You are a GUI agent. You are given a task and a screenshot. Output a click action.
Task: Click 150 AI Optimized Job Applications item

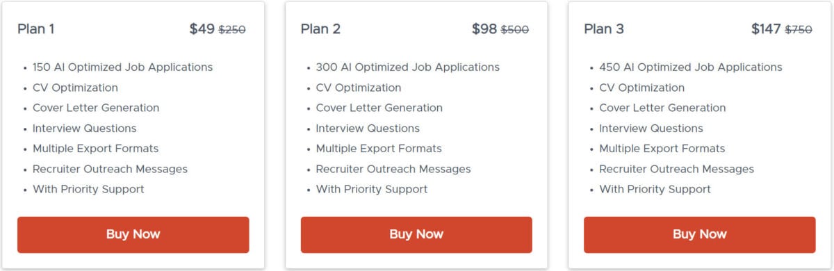coord(122,67)
